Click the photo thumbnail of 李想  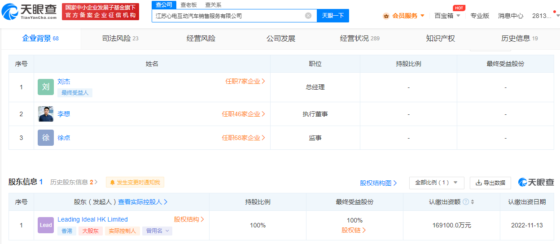pos(46,114)
